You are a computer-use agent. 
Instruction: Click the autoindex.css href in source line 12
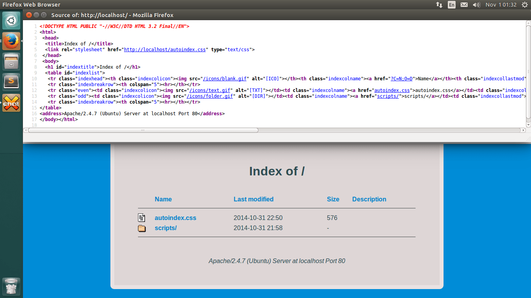tap(392, 90)
